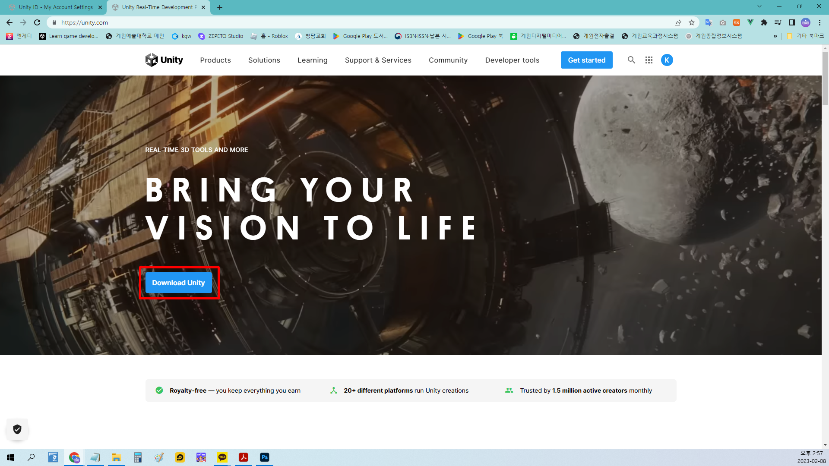This screenshot has width=829, height=466.
Task: Open the Extensions puzzle icon
Action: (764, 22)
